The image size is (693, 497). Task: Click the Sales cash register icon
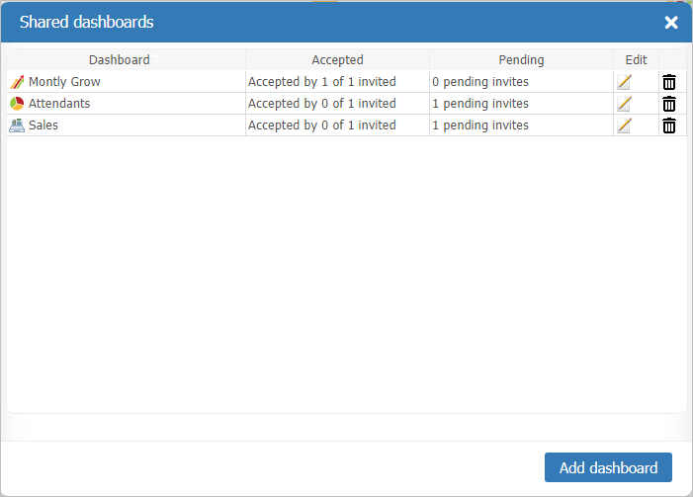click(17, 125)
